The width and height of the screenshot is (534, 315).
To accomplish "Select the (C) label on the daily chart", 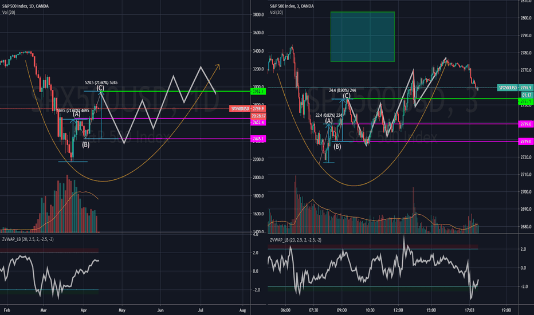I will pyautogui.click(x=100, y=88).
